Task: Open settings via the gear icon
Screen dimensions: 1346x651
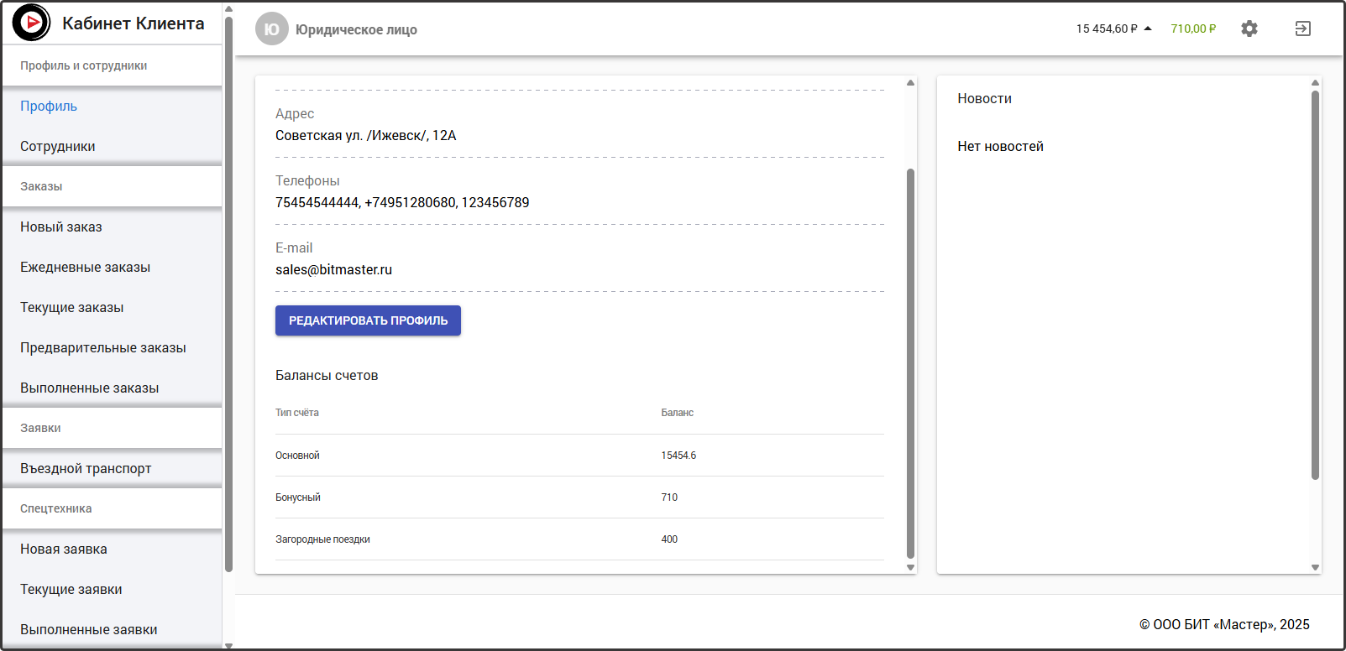Action: point(1249,29)
